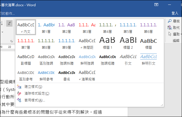Apply the 強調斜體 style
Viewport: 182px width, 117px height.
(x=67, y=59)
